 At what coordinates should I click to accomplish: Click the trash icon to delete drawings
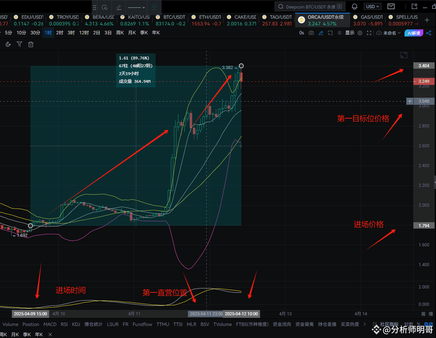(31, 44)
